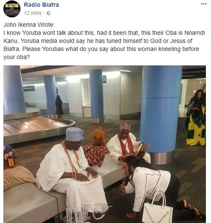Screen dimensions: 211x223
Task: Click the white handbag in the photo
Action: (x=157, y=208)
